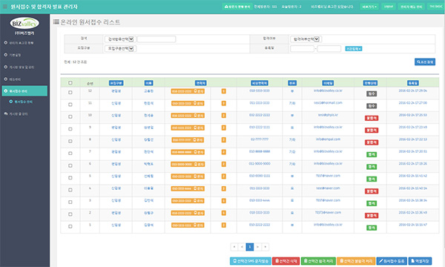Go to page 1 in pagination
This screenshot has width=445, height=267.
(250, 247)
